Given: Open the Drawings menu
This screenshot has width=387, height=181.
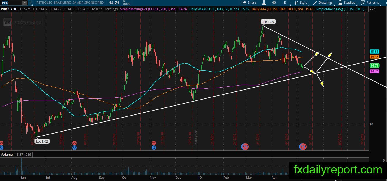Looking at the screenshot, I should point(323,3).
